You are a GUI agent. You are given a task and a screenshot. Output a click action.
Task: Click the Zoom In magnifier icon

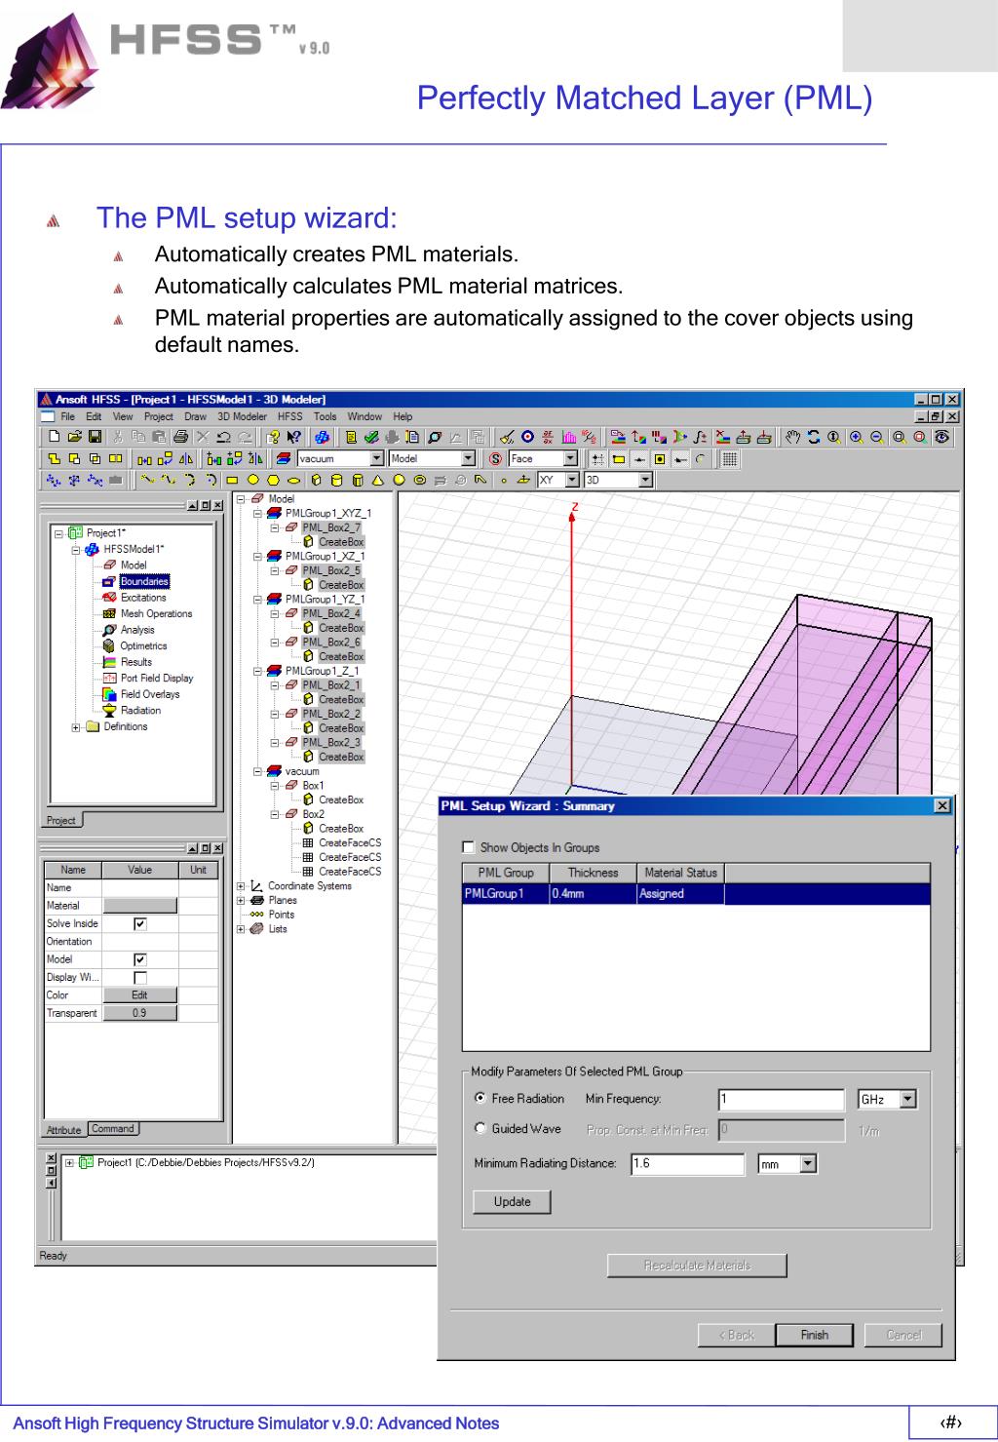pos(857,437)
